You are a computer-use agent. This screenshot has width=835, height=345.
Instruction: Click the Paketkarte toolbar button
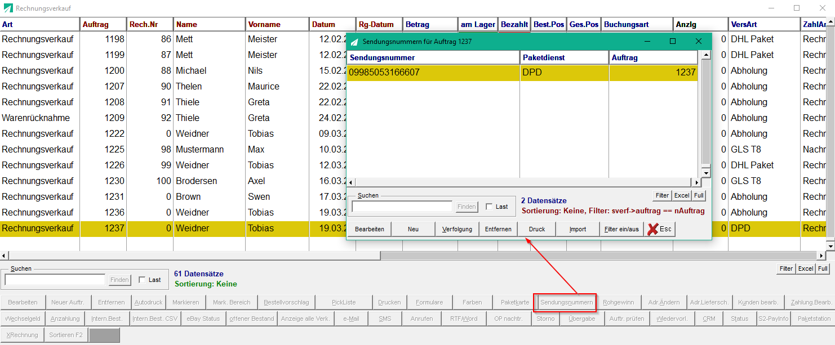515,302
